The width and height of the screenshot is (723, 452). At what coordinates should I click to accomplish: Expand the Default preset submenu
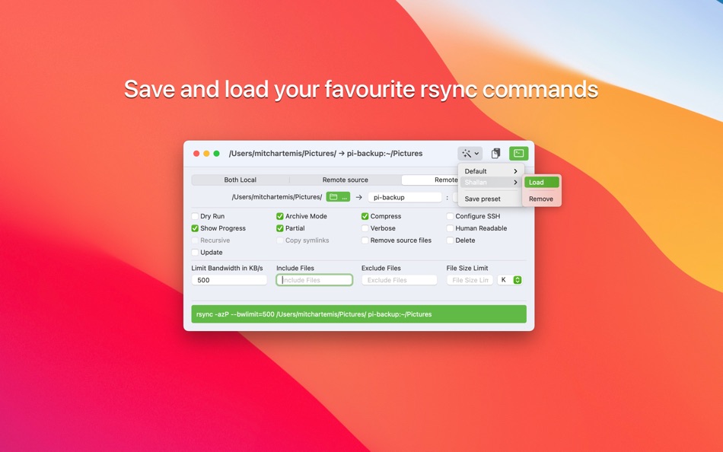492,171
